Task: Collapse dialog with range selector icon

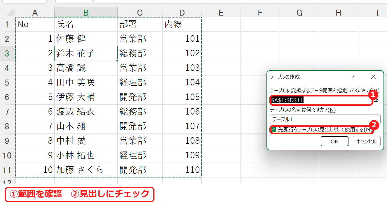Action: [x=377, y=100]
